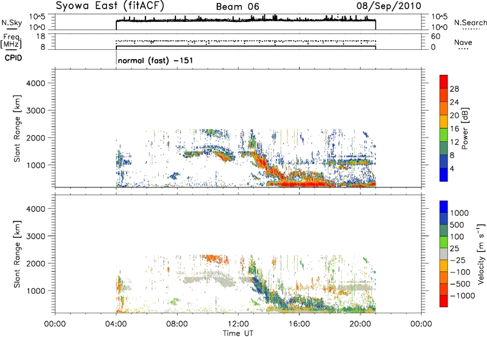Image resolution: width=487 pixels, height=337 pixels.
Task: Select the blue top segment of the Velocity colorbar
Action: click(x=444, y=207)
